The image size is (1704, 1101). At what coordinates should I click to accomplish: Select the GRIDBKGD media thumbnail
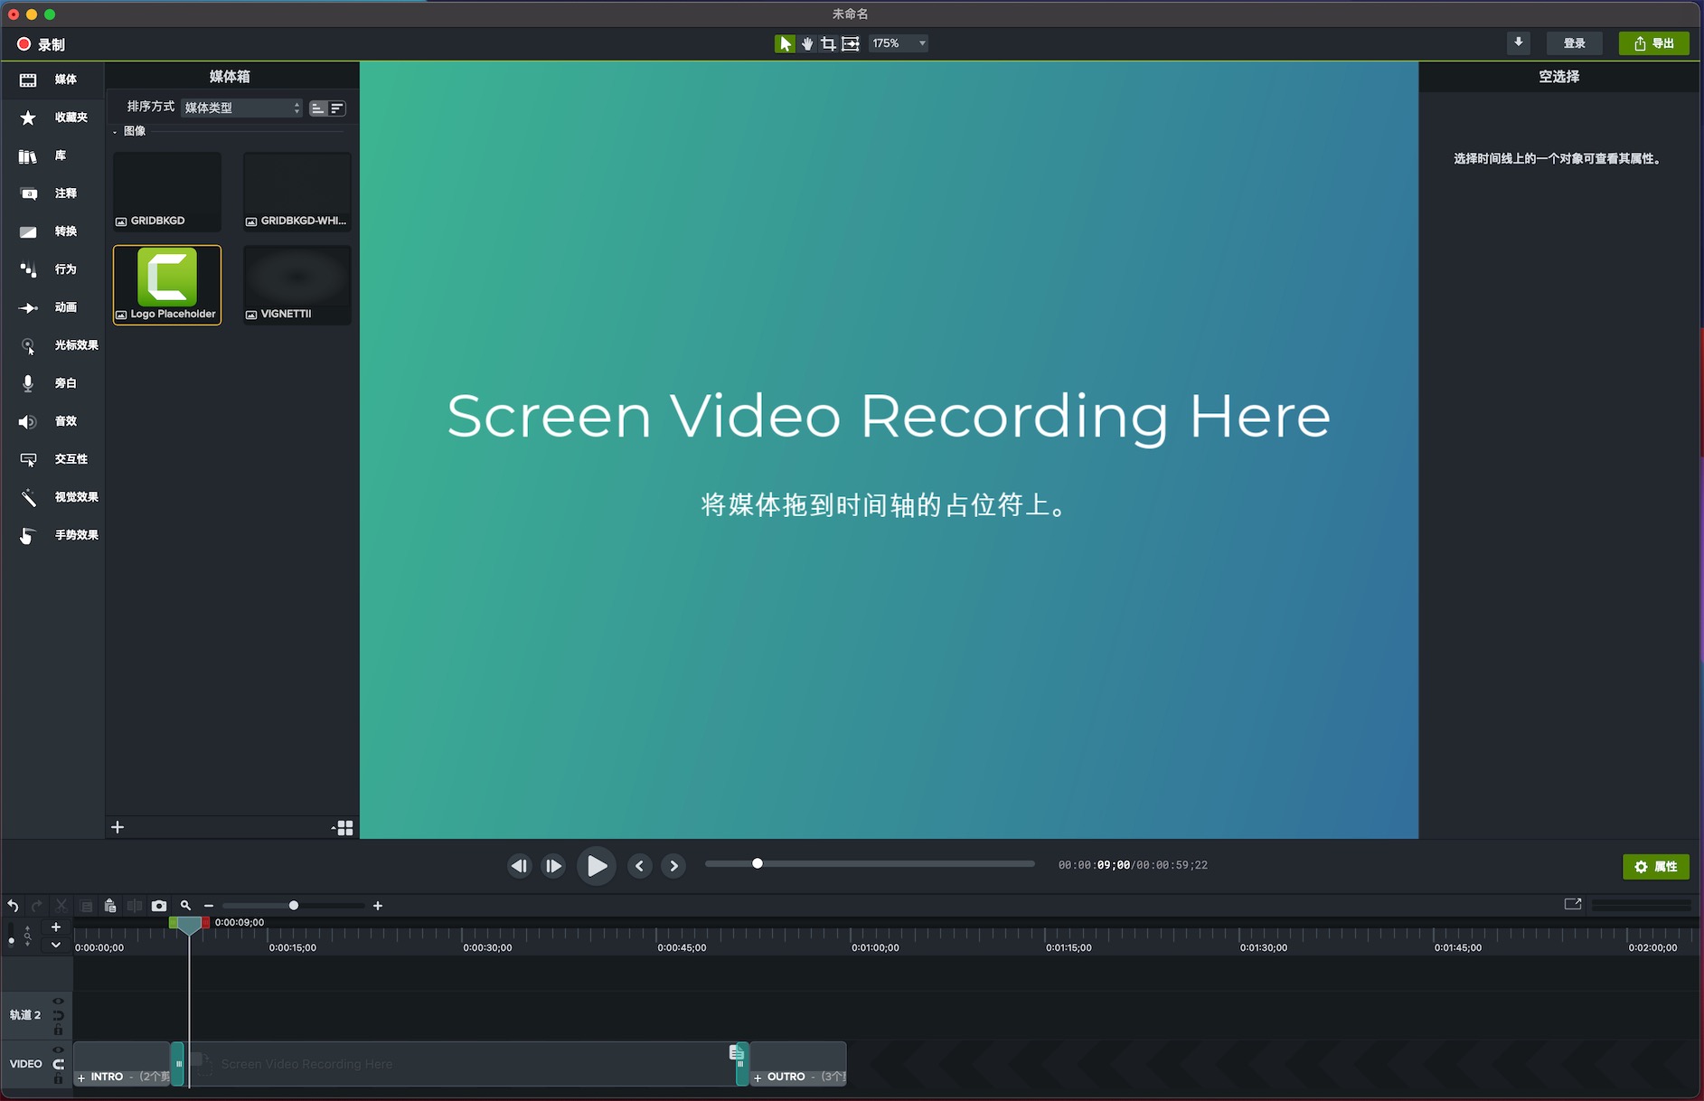pyautogui.click(x=167, y=192)
